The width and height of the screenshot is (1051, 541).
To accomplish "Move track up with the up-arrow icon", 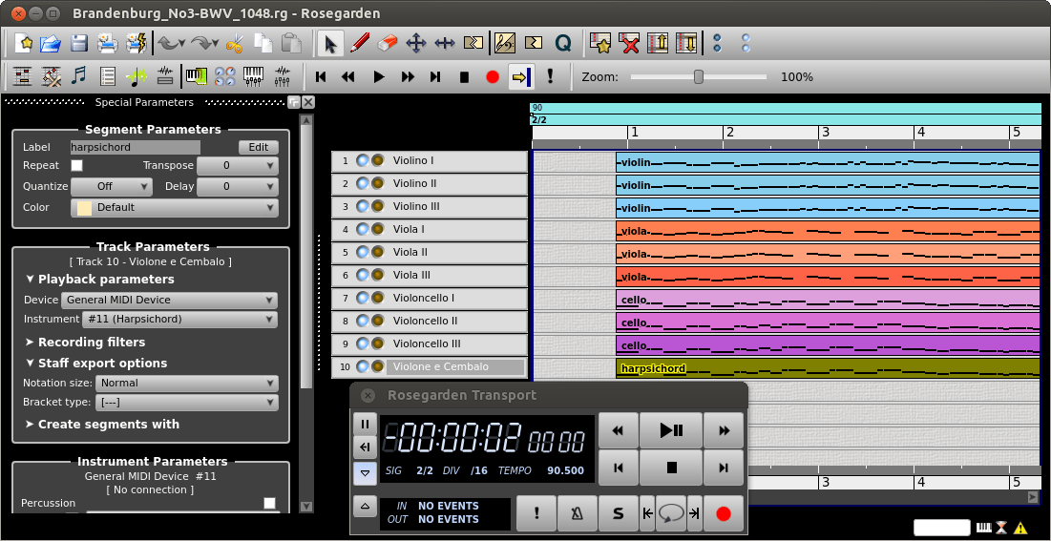I will (658, 44).
